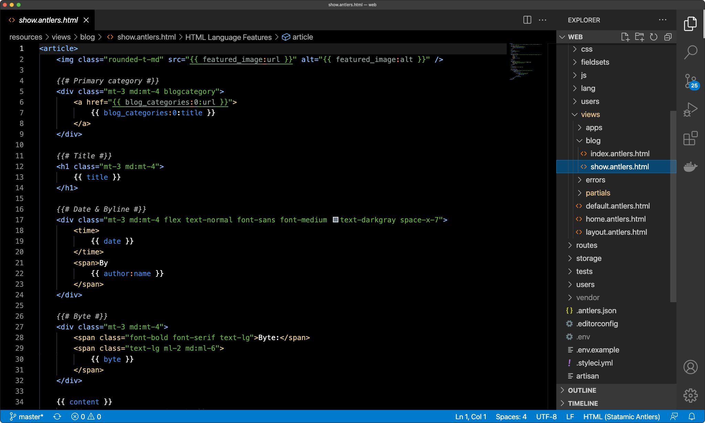This screenshot has width=705, height=423.
Task: Open notifications bell in status bar
Action: coord(692,416)
